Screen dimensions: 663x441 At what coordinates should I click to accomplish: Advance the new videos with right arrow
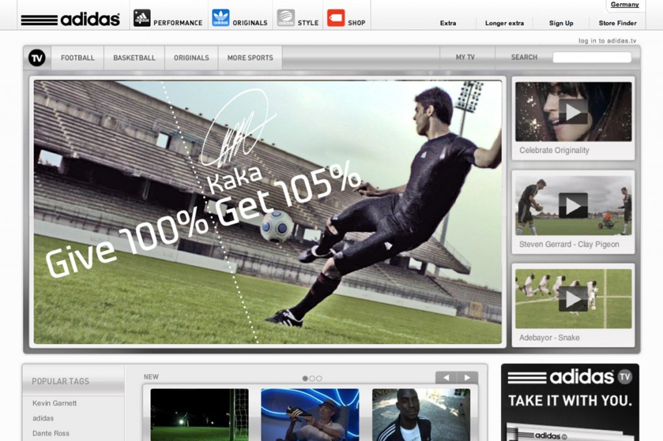(x=467, y=378)
